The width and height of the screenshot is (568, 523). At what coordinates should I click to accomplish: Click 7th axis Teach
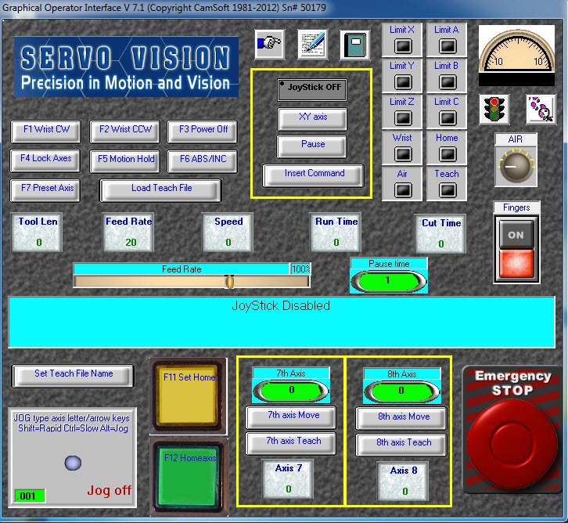[x=291, y=443]
